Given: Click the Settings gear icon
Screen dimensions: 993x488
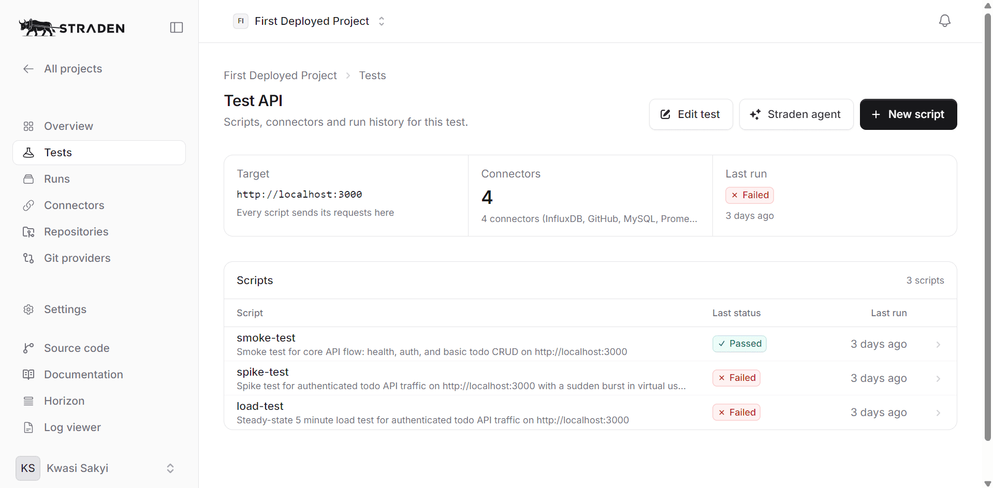Looking at the screenshot, I should tap(28, 309).
